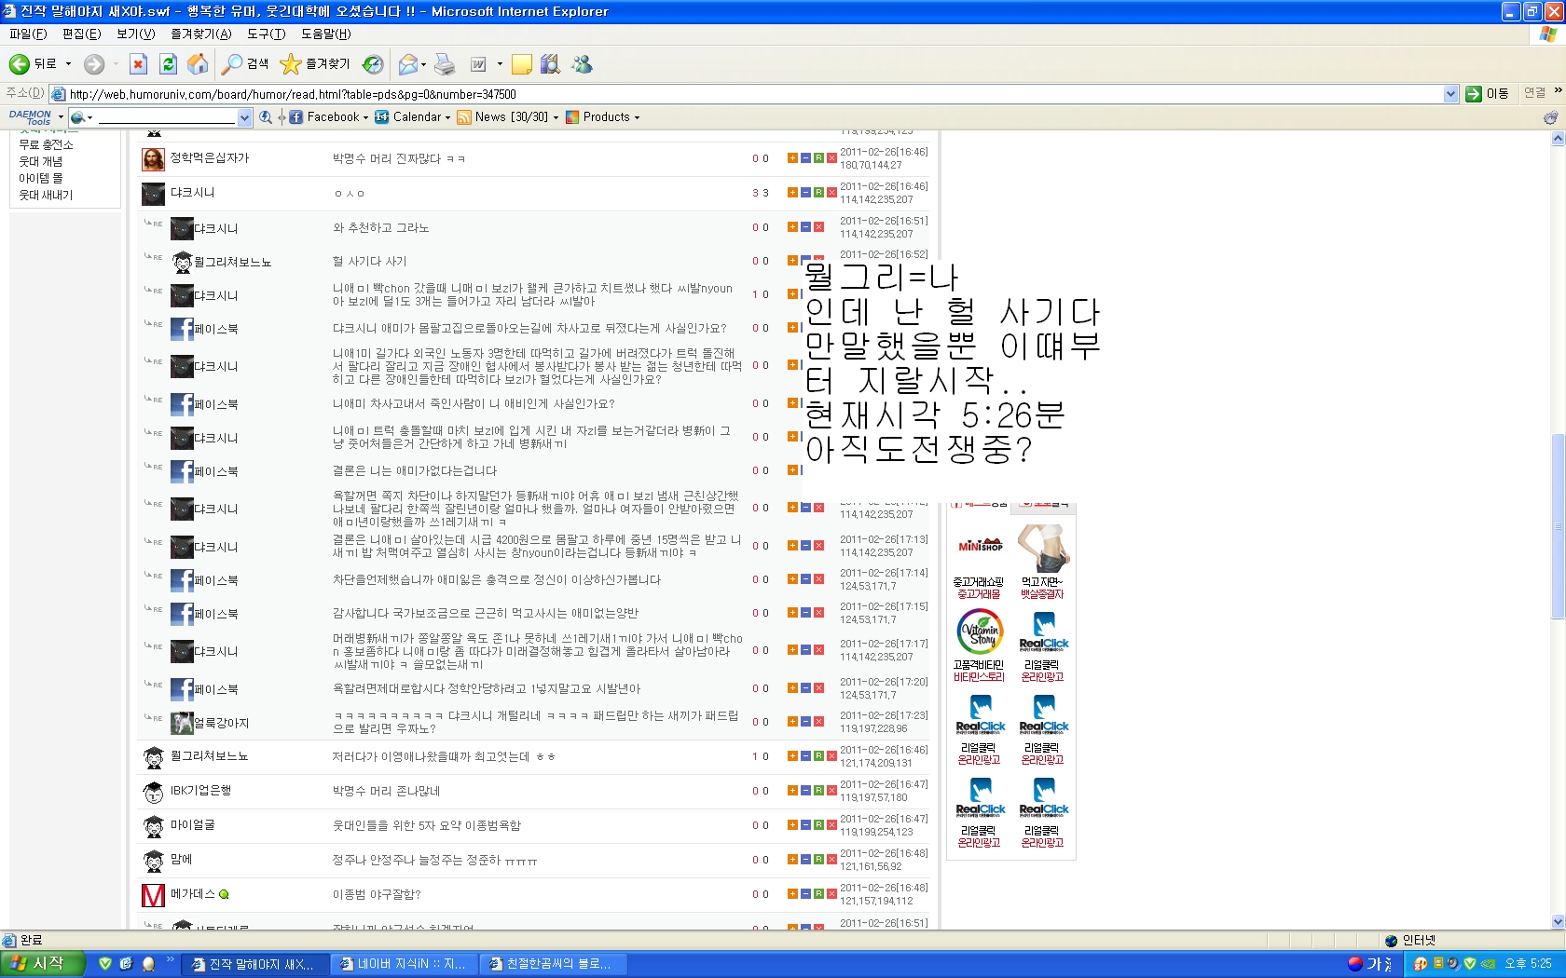
Task: Click the History icon in the toolbar
Action: click(x=373, y=64)
